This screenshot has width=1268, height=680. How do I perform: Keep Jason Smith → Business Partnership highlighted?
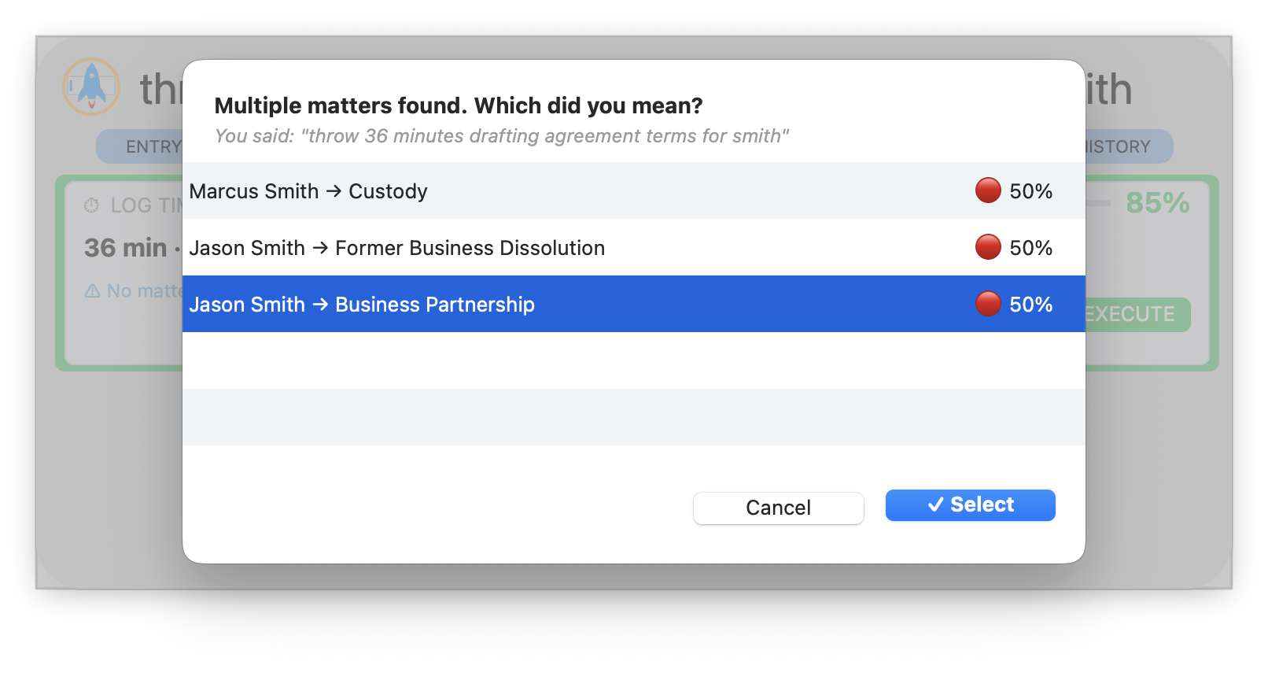coord(472,304)
